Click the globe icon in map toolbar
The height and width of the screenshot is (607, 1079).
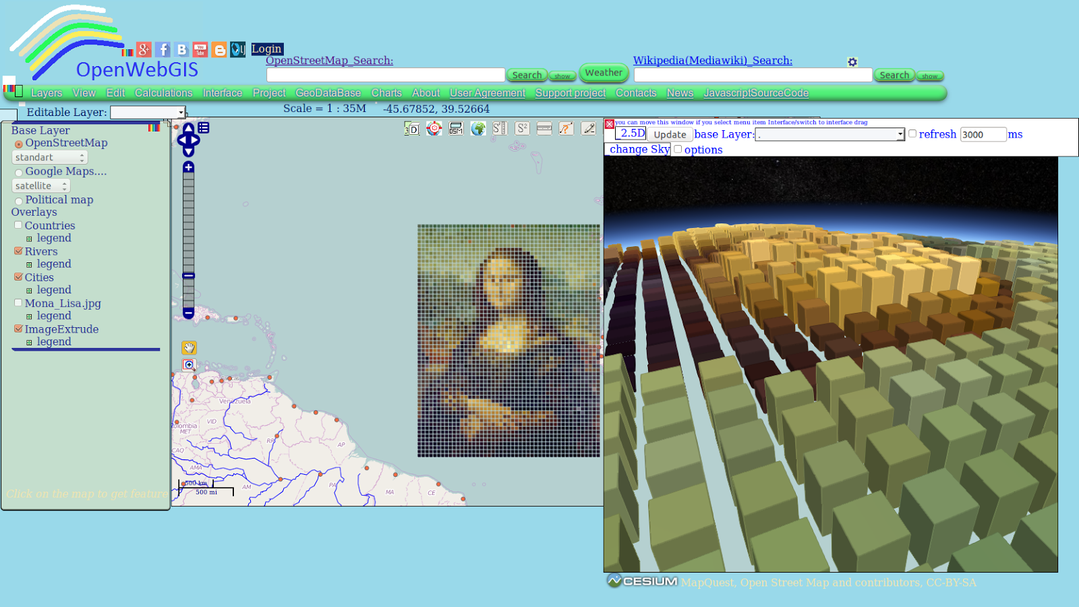point(478,129)
